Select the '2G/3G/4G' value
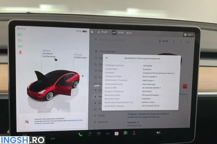The height and width of the screenshot is (144, 217). [147, 92]
